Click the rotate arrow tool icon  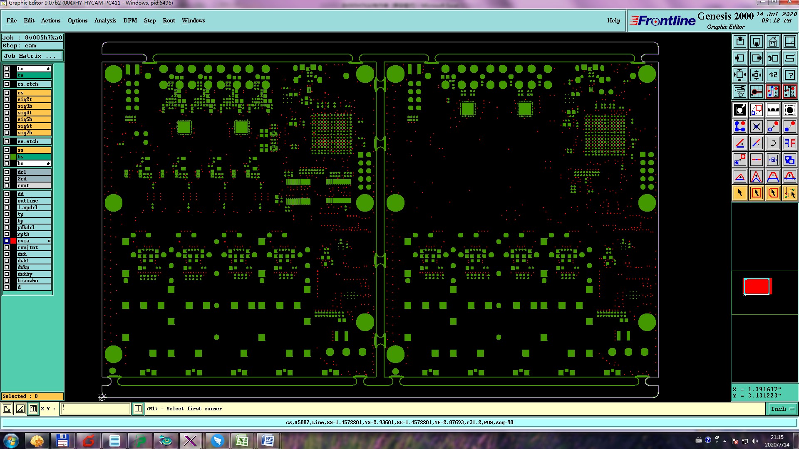[x=773, y=143]
